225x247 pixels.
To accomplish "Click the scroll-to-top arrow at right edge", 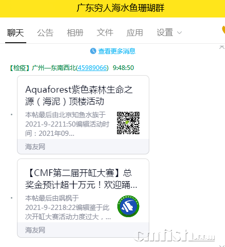I will [222, 47].
